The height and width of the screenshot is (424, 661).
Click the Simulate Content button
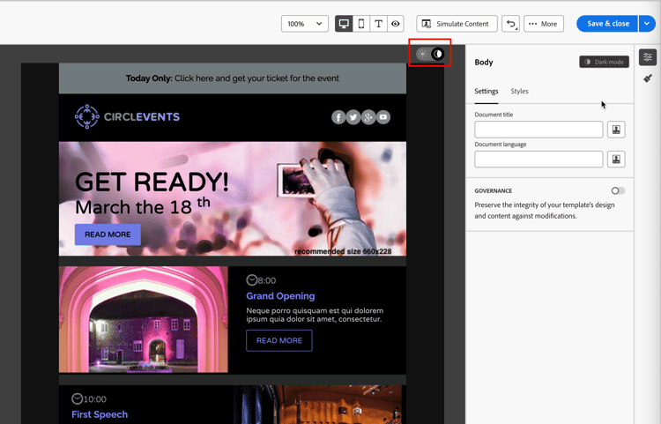(x=457, y=24)
